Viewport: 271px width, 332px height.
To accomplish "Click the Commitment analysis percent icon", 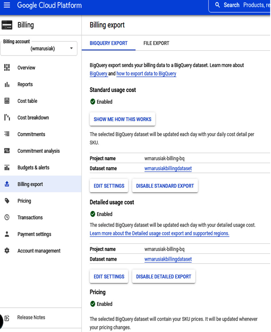I will [7, 151].
